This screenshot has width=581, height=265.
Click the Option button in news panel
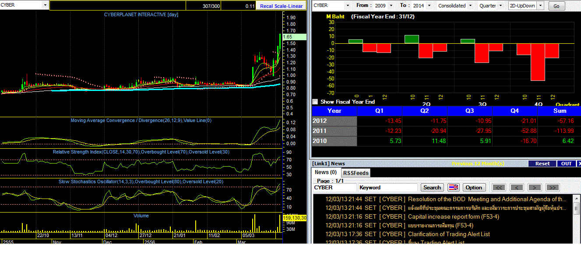[x=474, y=187]
